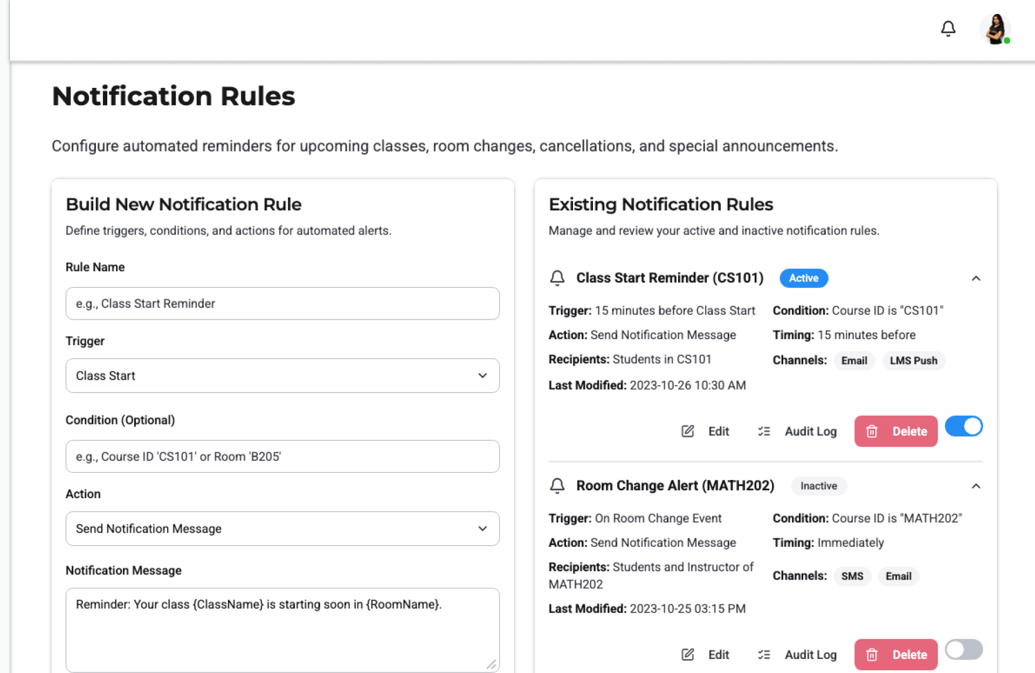Click bell icon beside Room Change Alert

(557, 486)
